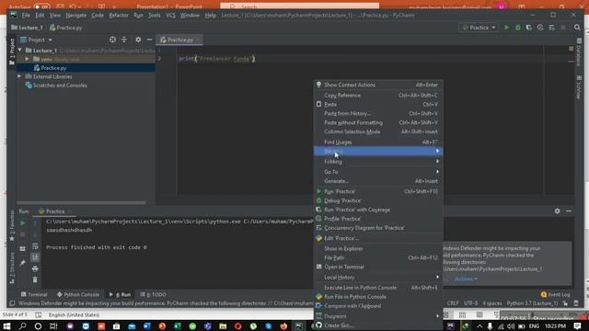Run with coverage from the top toolbar
Image resolution: width=589 pixels, height=331 pixels.
529,28
